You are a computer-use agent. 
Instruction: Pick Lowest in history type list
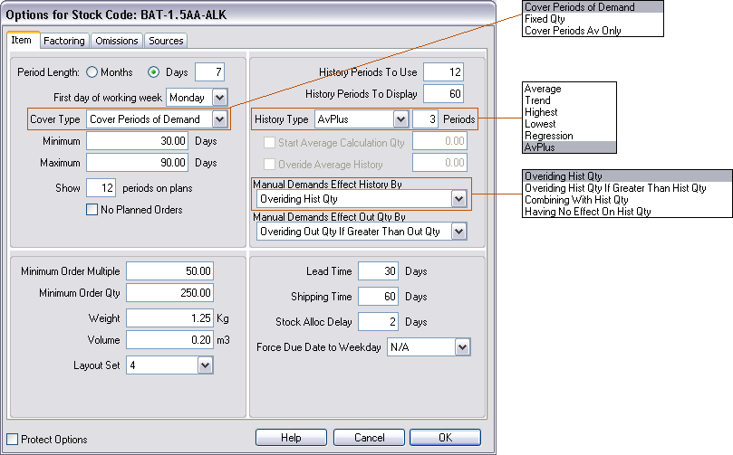569,124
